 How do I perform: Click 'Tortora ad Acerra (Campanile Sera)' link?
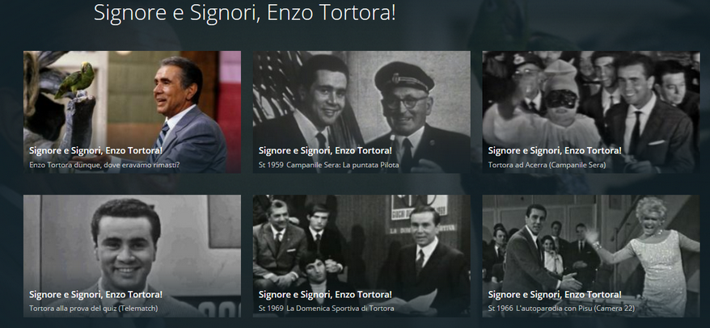point(547,165)
